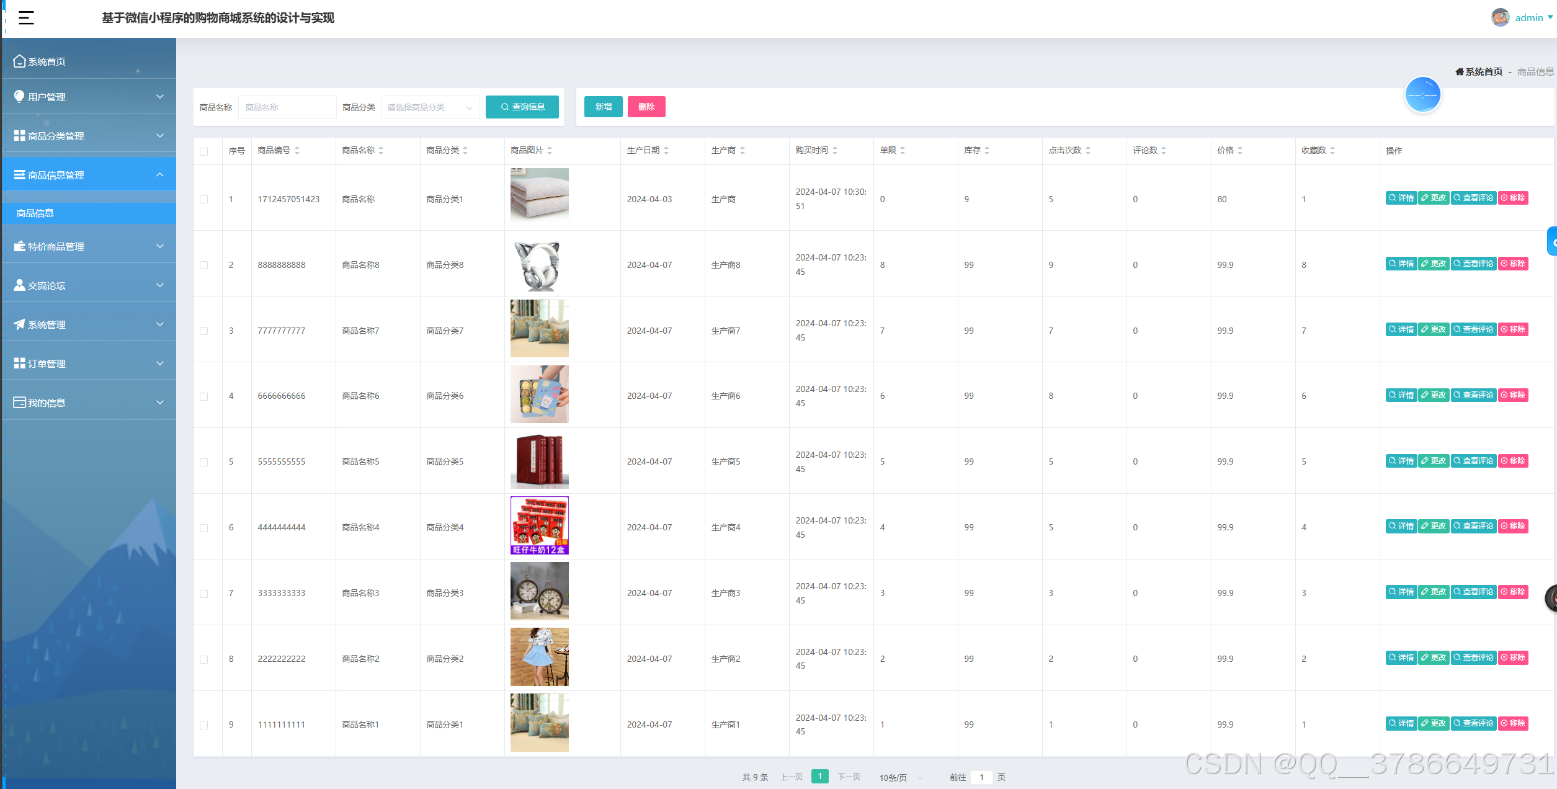Click the home icon beside 系统首页 in sidebar
Viewport: 1557px width, 789px height.
coord(19,61)
